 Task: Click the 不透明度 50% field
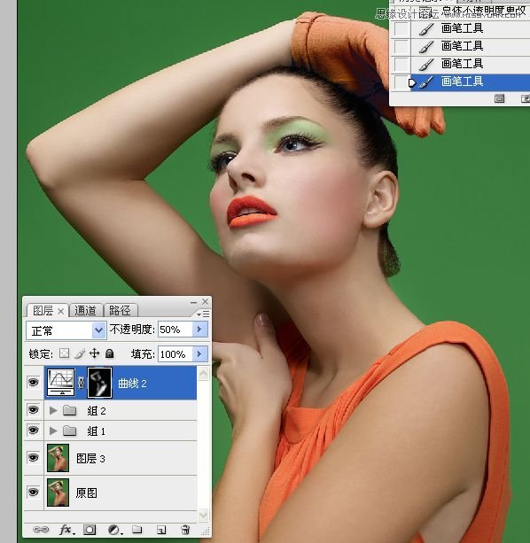[x=175, y=330]
